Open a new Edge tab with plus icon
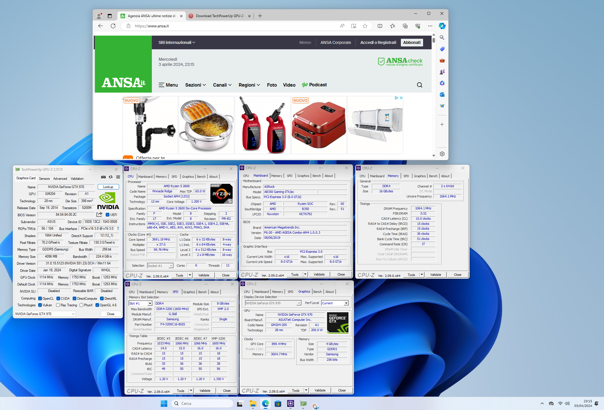The height and width of the screenshot is (410, 604). coord(260,16)
